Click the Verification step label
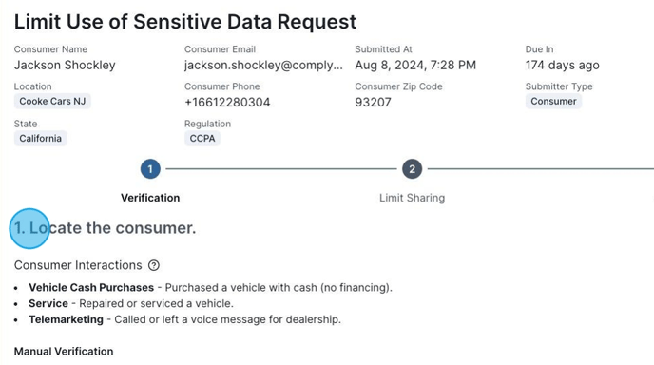This screenshot has height=365, width=654. 150,198
